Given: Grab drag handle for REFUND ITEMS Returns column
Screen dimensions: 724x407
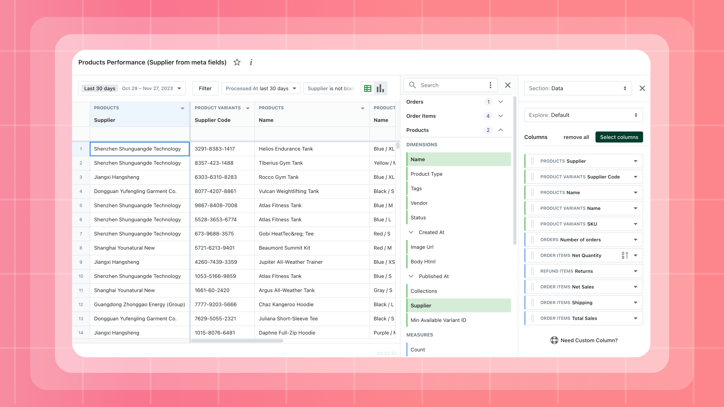Looking at the screenshot, I should coord(533,271).
